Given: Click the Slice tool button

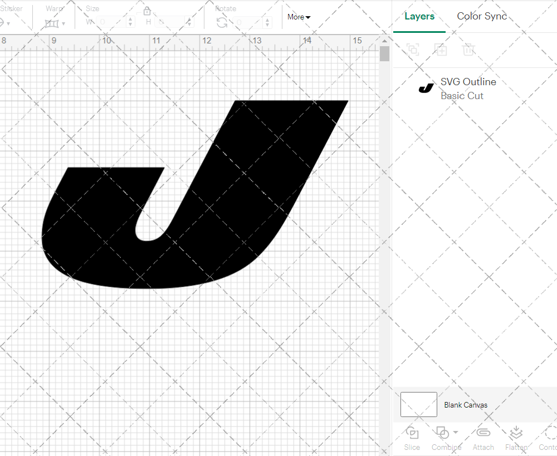Looking at the screenshot, I should tap(412, 439).
